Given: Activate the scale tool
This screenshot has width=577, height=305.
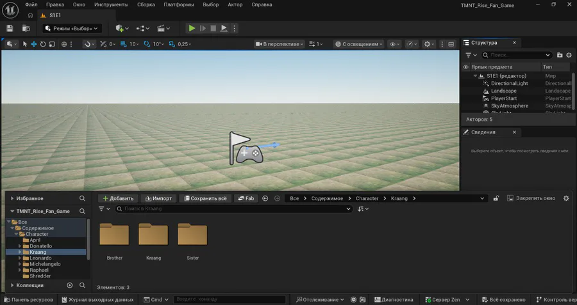Looking at the screenshot, I should (x=52, y=44).
